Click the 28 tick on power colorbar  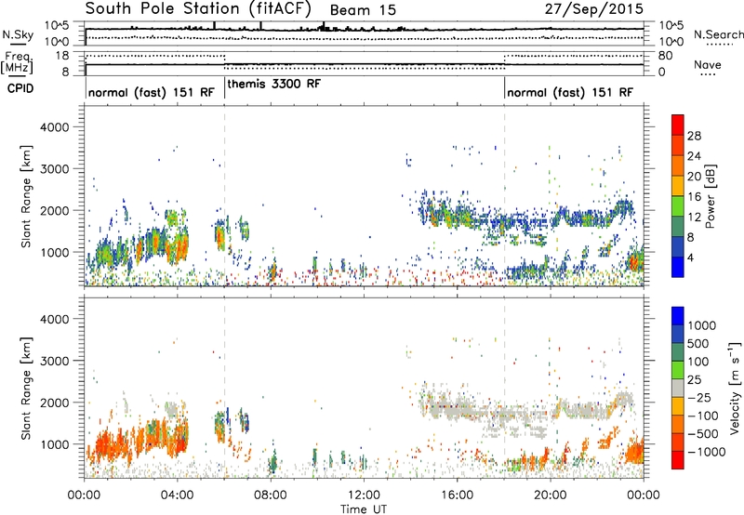tap(694, 136)
